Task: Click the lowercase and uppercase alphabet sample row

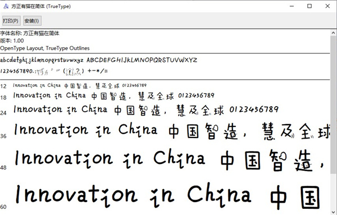Action: 98,60
